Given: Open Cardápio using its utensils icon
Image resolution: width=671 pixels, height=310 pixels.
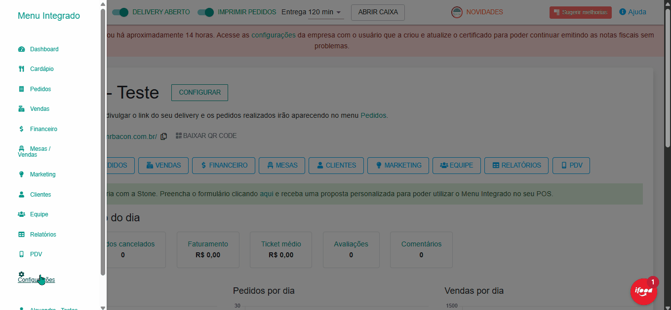Looking at the screenshot, I should tap(21, 69).
